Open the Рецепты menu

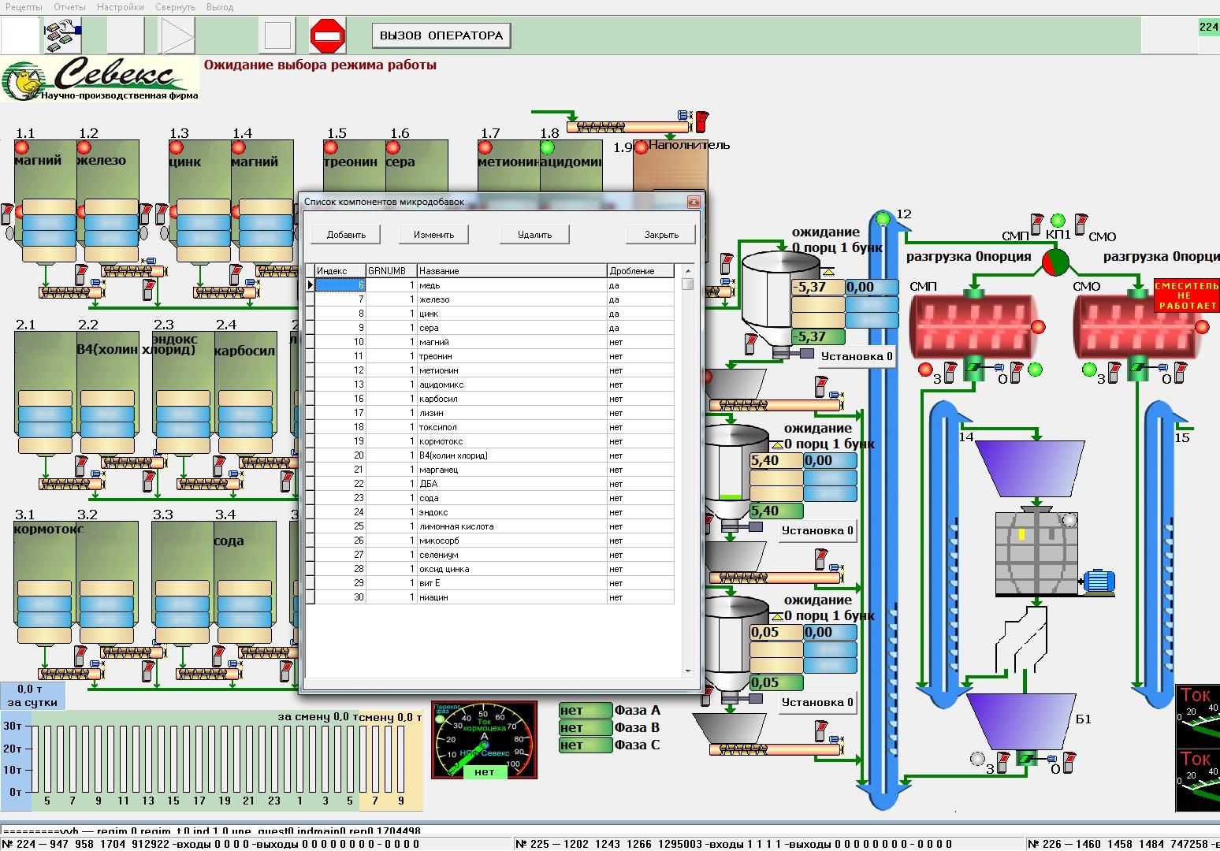[x=24, y=7]
